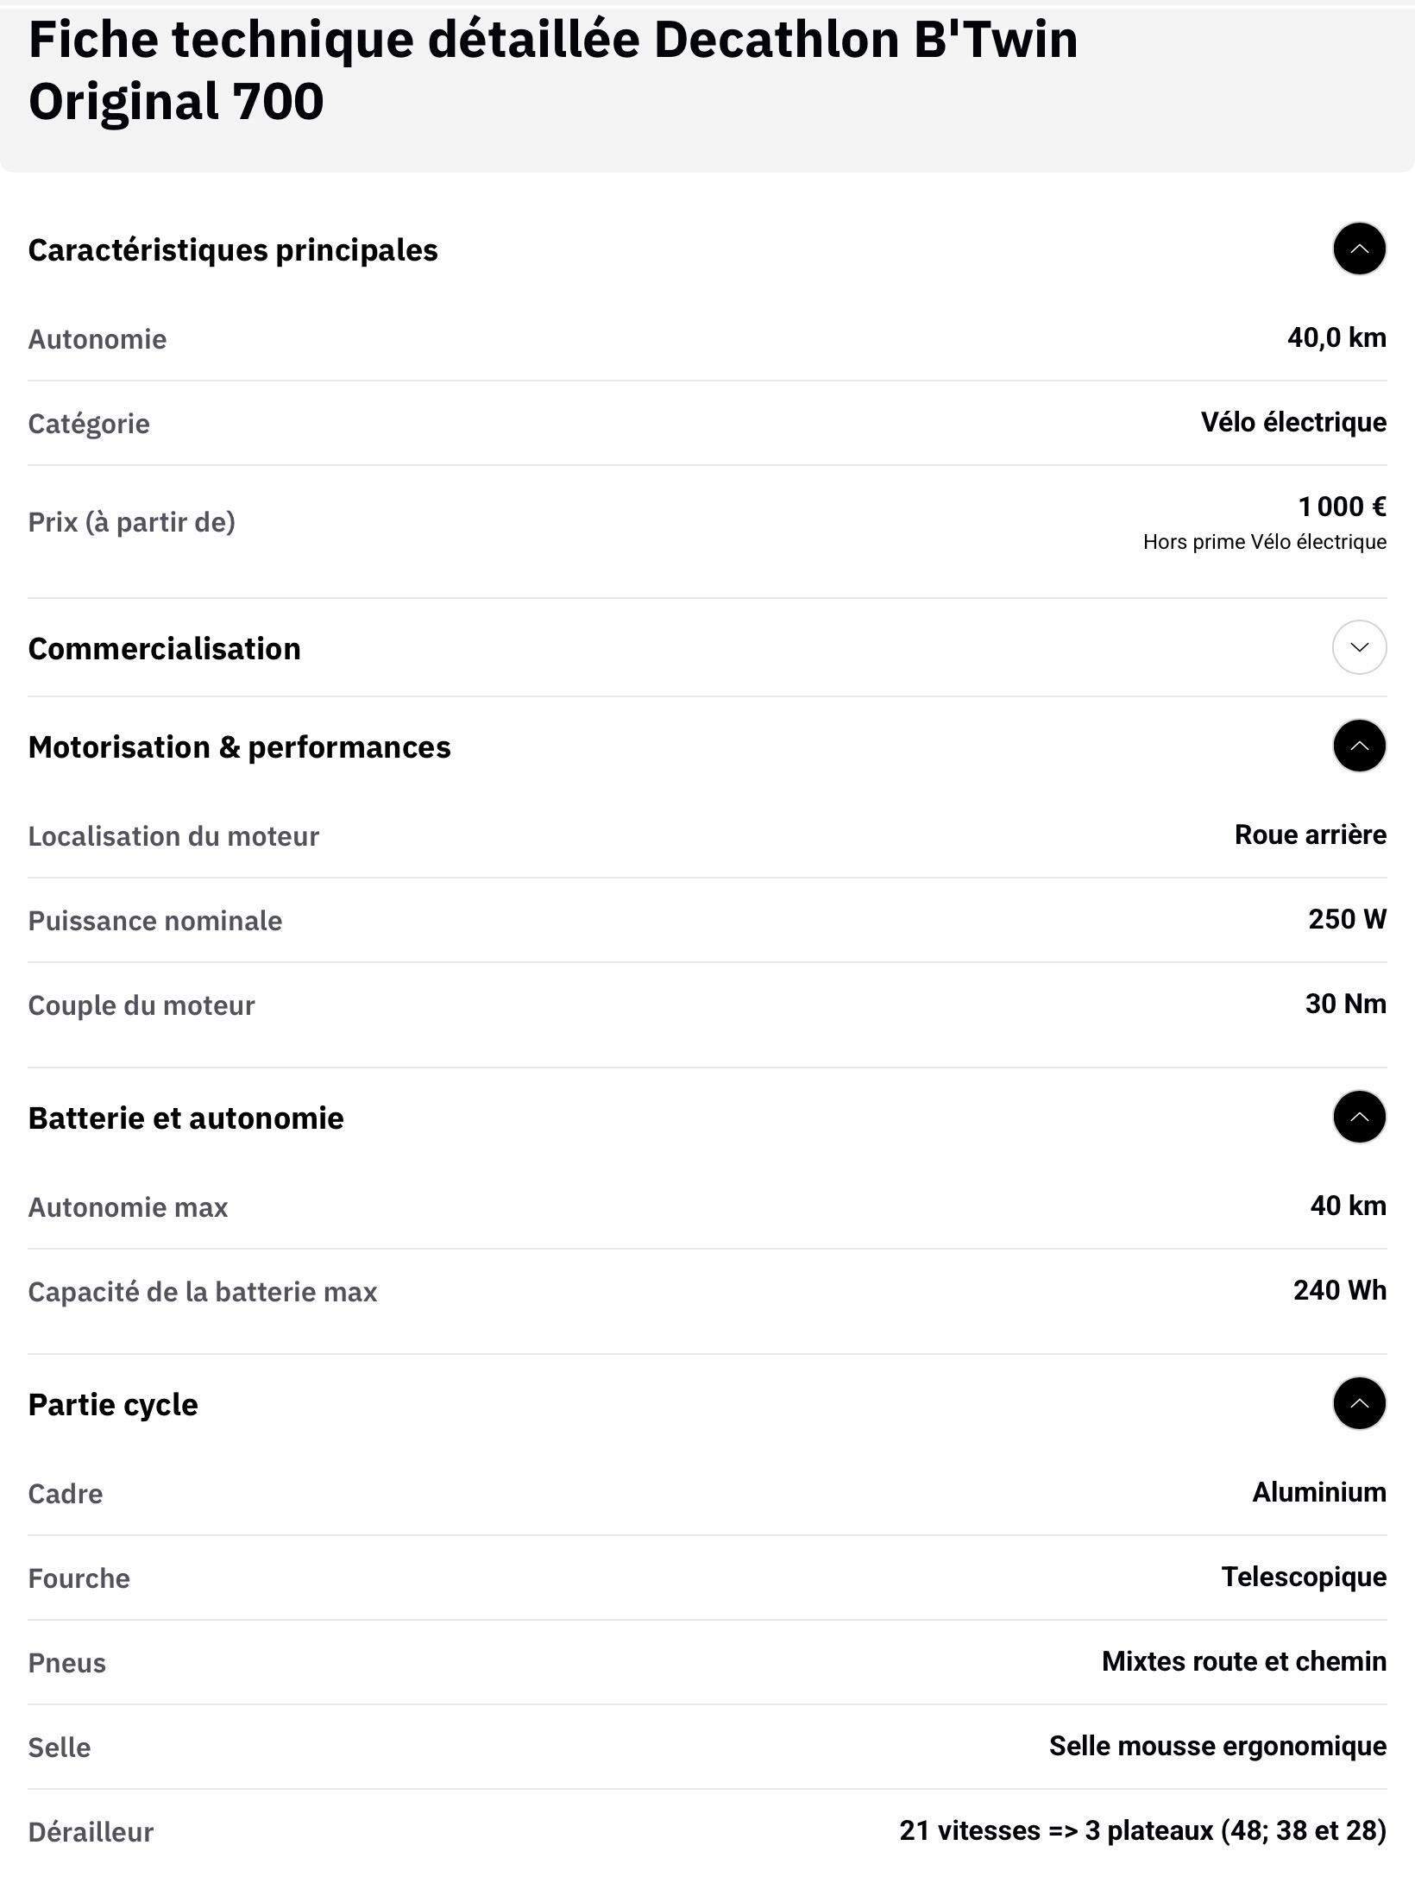Collapse Motorisation & performances chevron button

pyautogui.click(x=1359, y=746)
